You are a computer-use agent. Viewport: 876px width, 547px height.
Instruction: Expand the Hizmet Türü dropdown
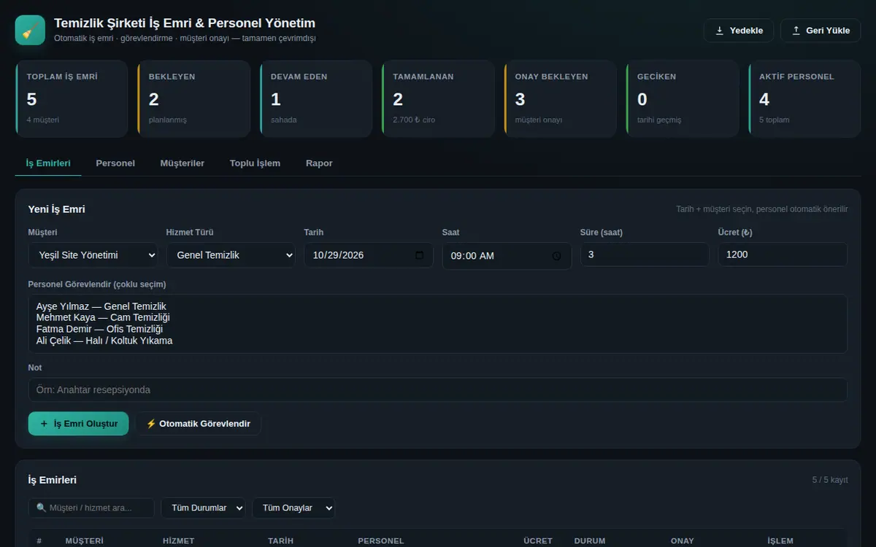coord(231,255)
